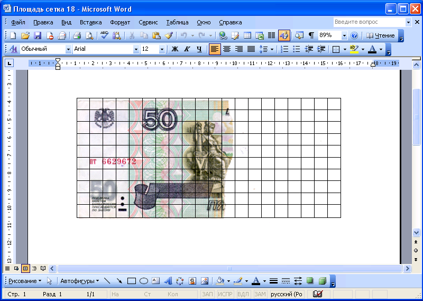
Task: Cut selection with the scissors icon
Action: click(132, 35)
